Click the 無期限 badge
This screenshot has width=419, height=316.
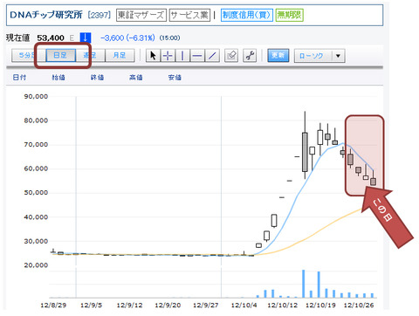point(289,15)
